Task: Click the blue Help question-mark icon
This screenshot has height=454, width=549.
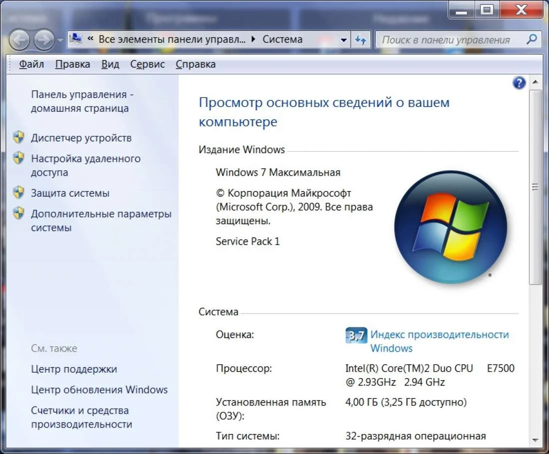Action: 519,83
